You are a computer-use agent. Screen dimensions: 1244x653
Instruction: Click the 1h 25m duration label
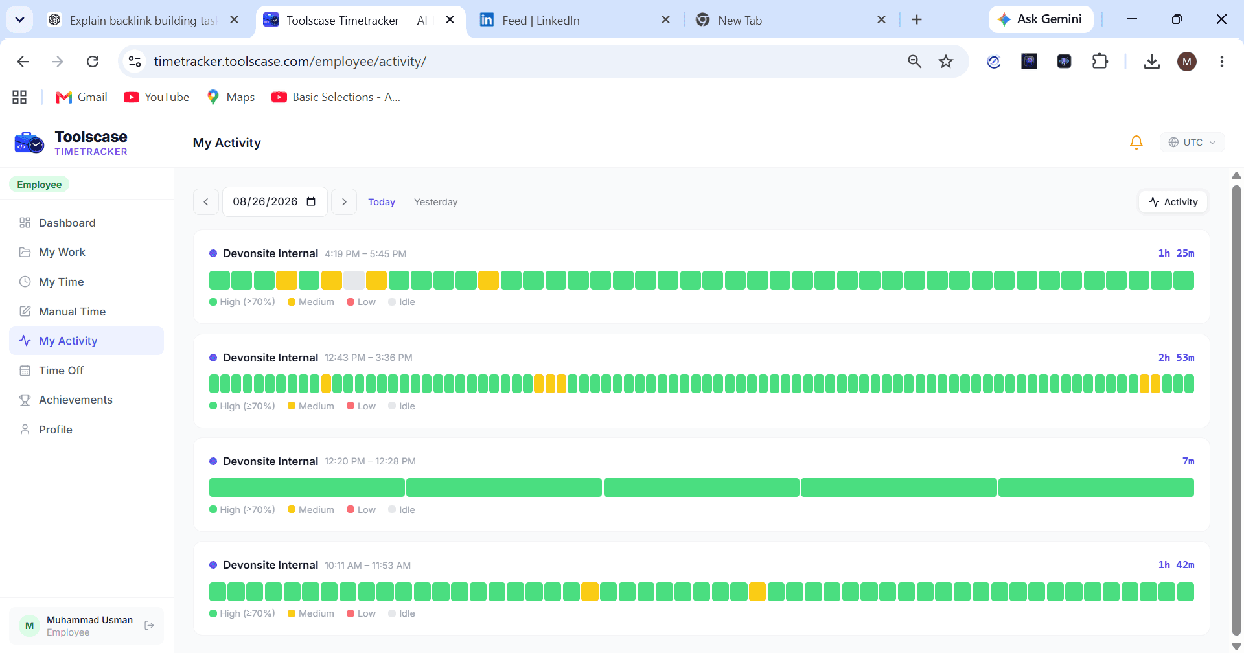point(1176,253)
